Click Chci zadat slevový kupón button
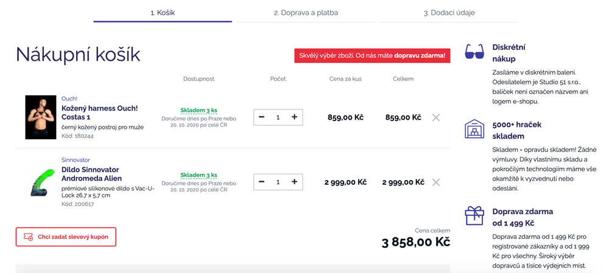The height and width of the screenshot is (273, 609). pos(66,237)
